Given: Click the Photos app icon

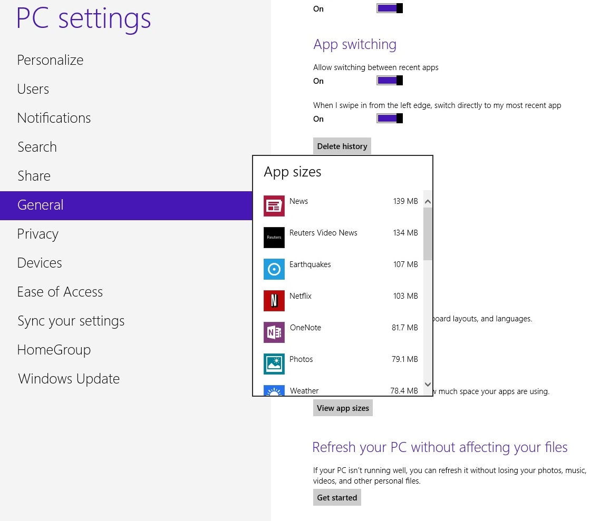Looking at the screenshot, I should (x=274, y=364).
